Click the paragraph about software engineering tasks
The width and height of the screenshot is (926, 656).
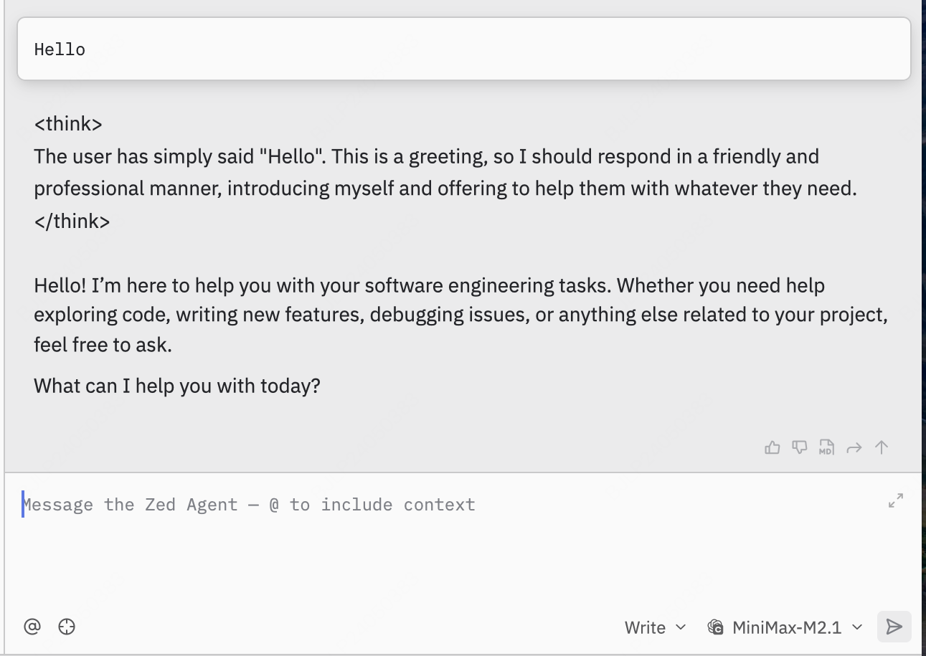point(459,315)
